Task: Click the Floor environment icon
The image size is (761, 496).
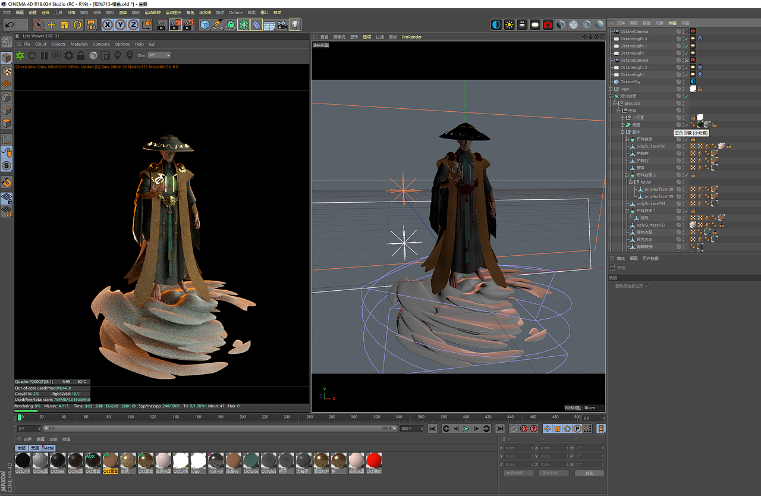Action: (x=269, y=24)
